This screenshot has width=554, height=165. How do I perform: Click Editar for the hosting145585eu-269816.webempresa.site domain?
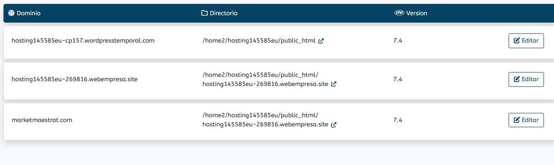pyautogui.click(x=526, y=79)
